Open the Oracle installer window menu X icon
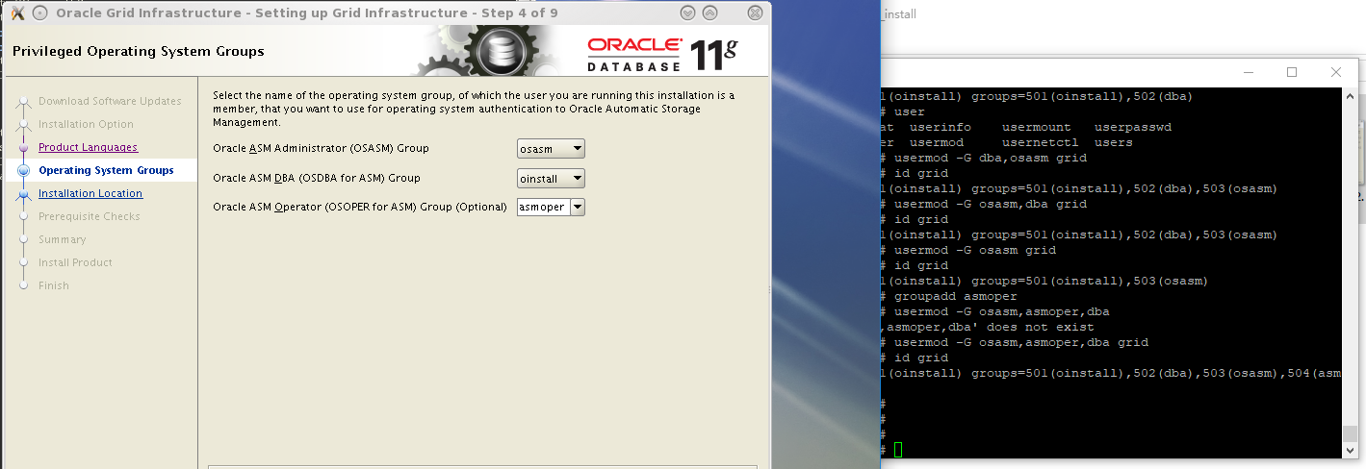 point(16,12)
